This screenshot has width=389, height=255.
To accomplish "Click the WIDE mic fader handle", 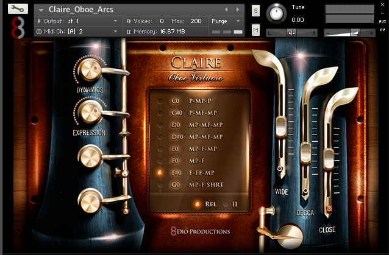I will (x=281, y=127).
